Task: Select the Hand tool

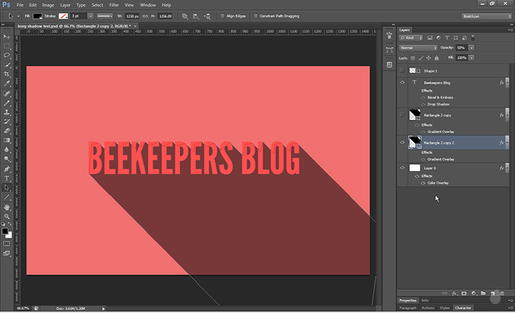Action: click(7, 207)
